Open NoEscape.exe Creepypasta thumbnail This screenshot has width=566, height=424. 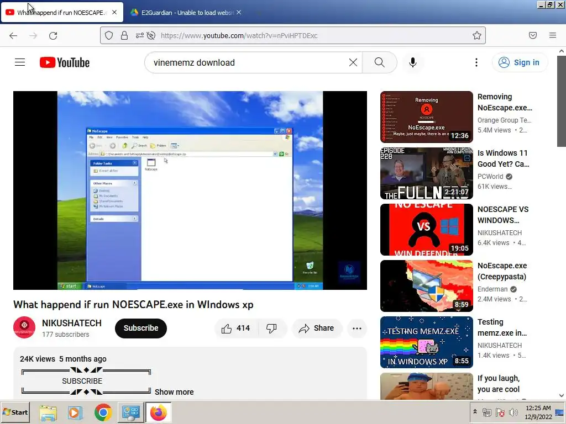point(426,286)
